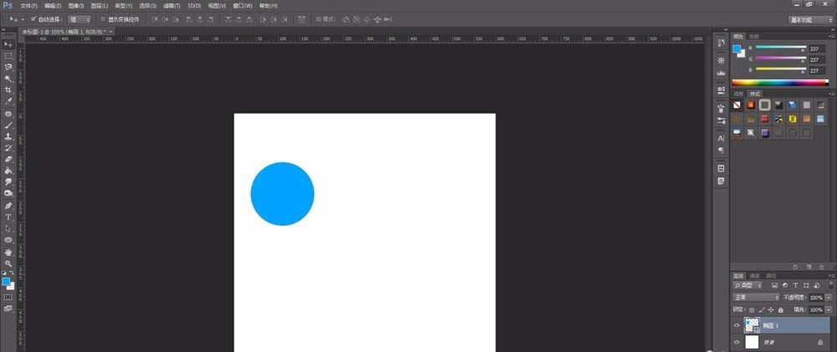Image resolution: width=837 pixels, height=352 pixels.
Task: Open the layer opacity dropdown arrow
Action: pyautogui.click(x=828, y=297)
